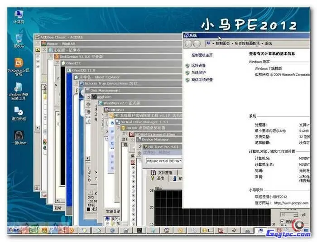Open the VMware Virtual IDE Hard drive dropdown

pos(164,161)
